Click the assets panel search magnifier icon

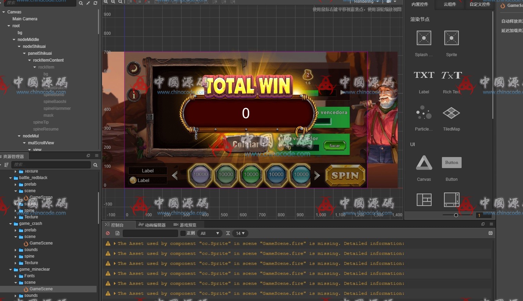pos(95,165)
